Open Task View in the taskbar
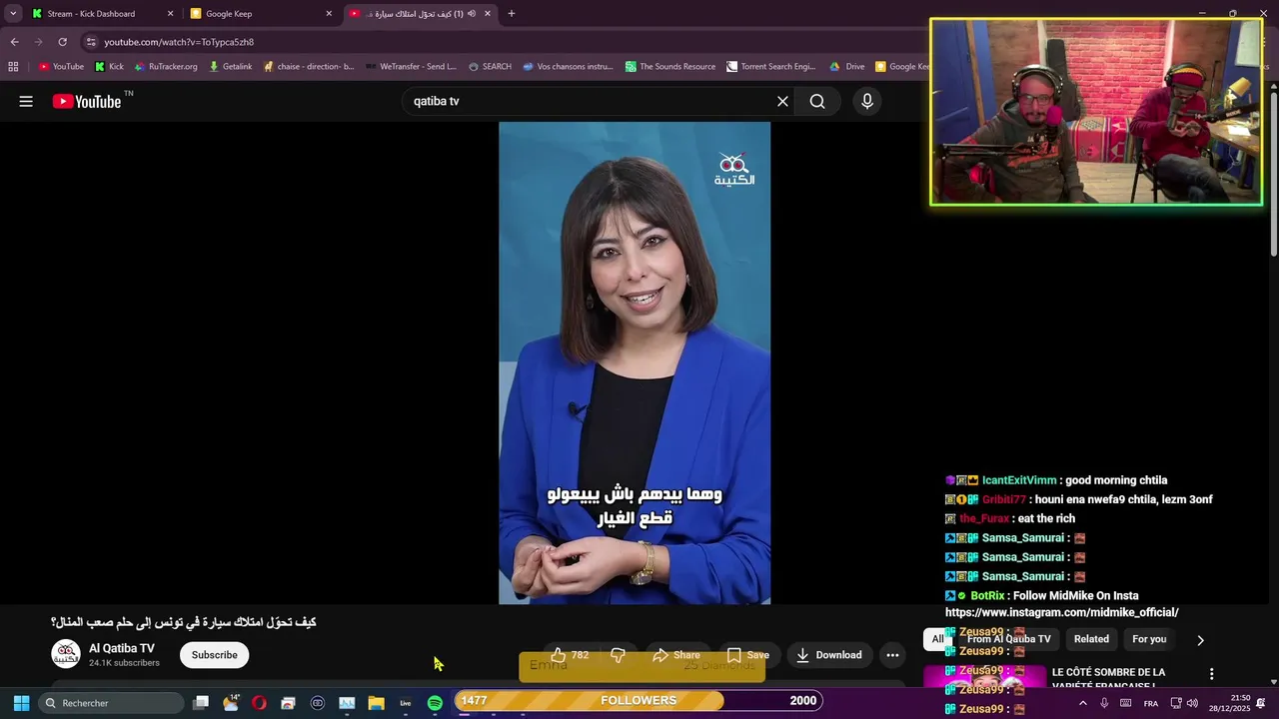This screenshot has width=1279, height=719. click(201, 703)
